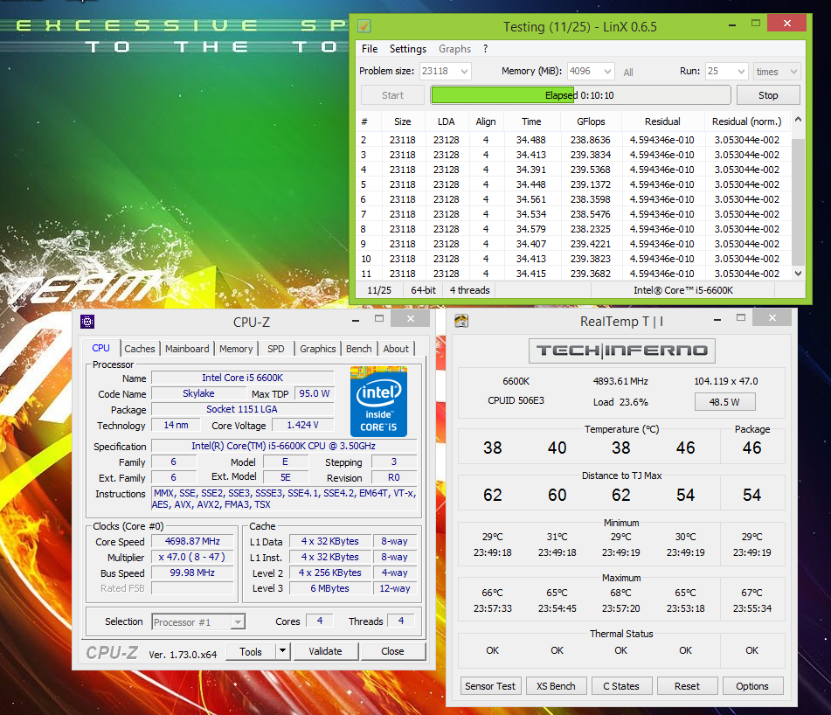Click the Elapsed progress bar
Image resolution: width=831 pixels, height=715 pixels.
580,95
